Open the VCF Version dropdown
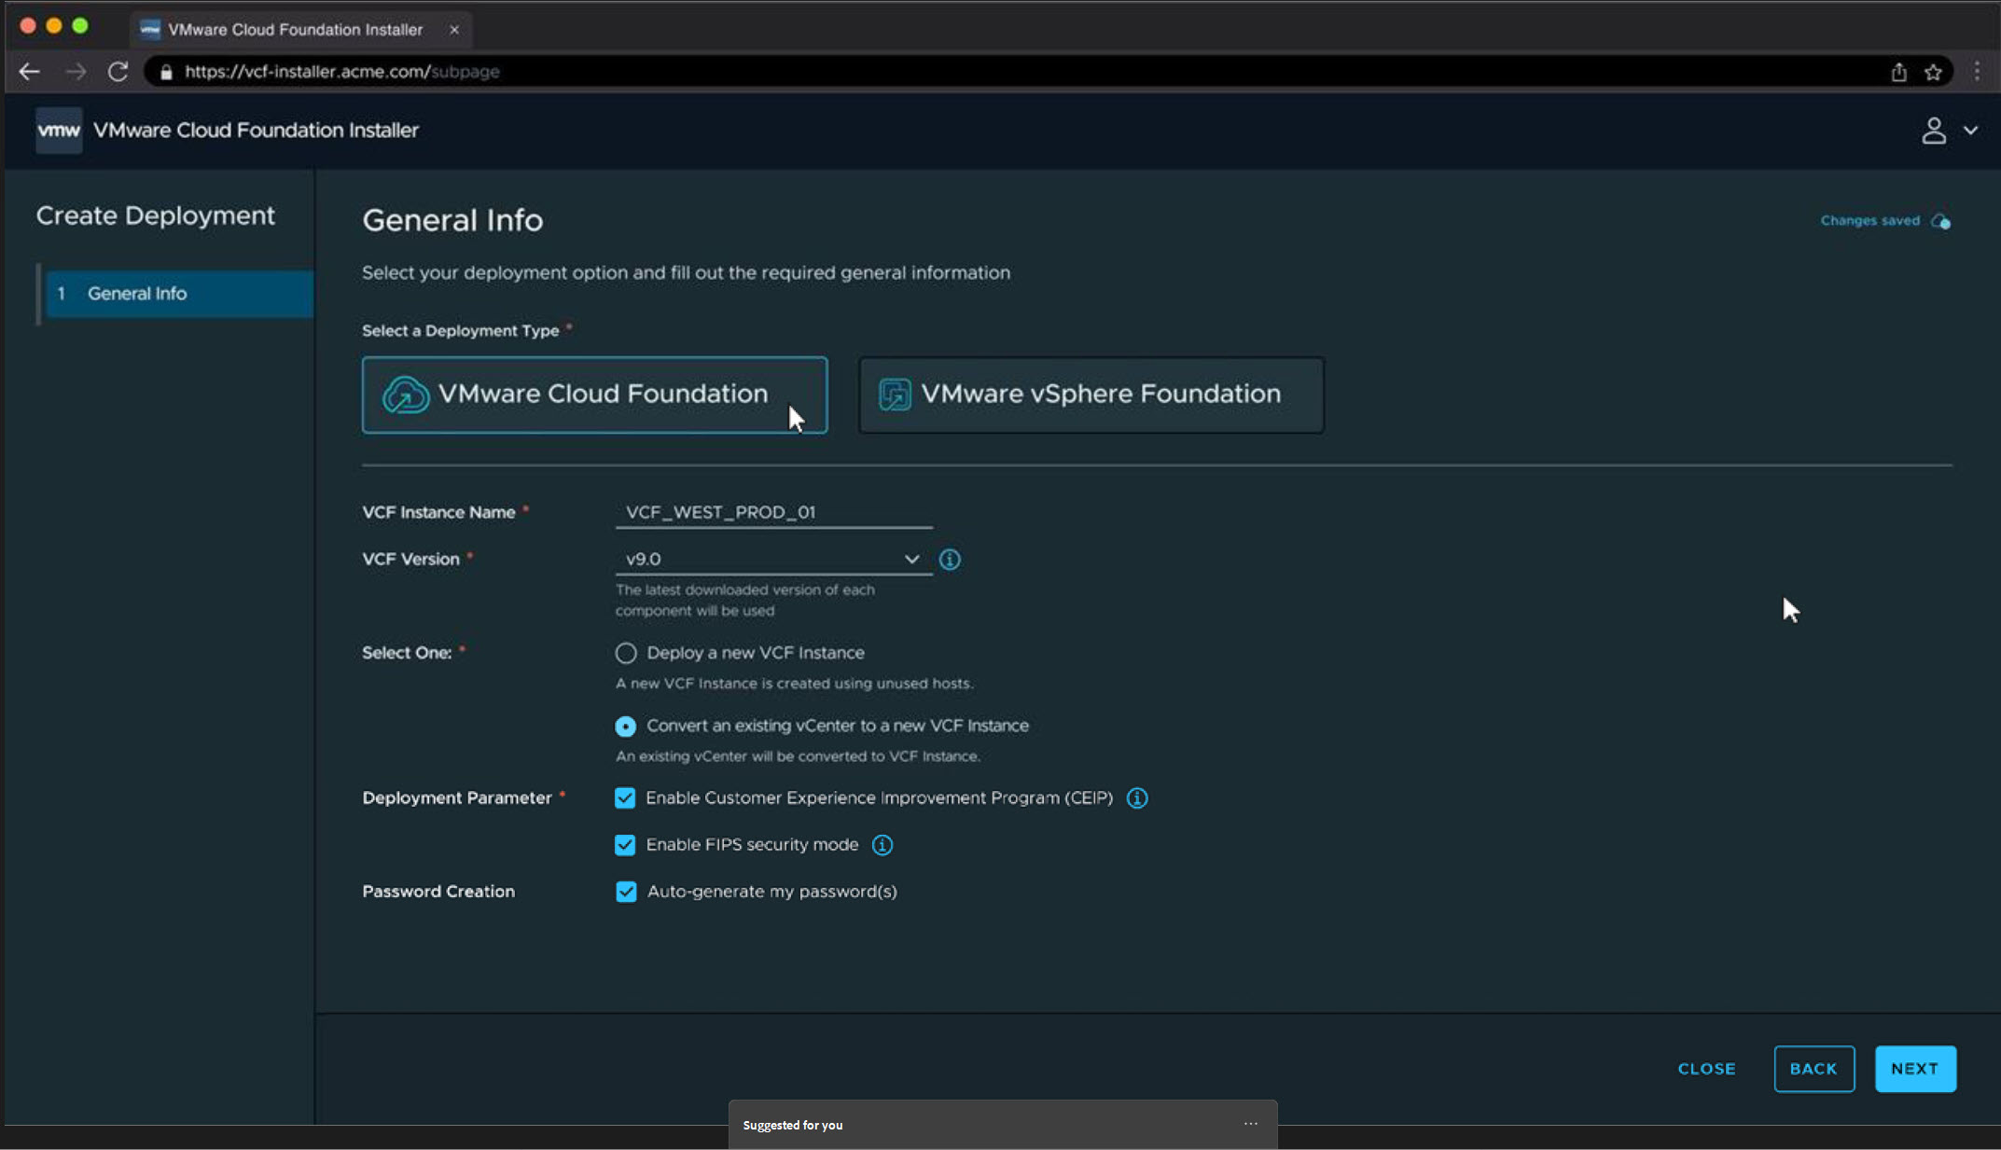 pos(911,559)
